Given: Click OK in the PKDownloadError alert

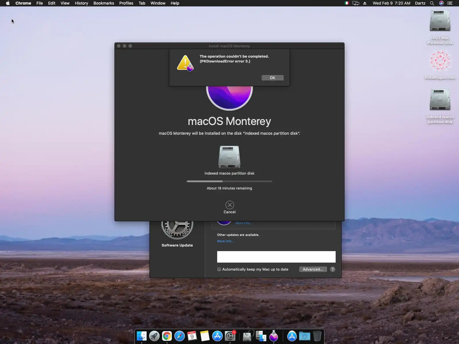Looking at the screenshot, I should tap(272, 78).
